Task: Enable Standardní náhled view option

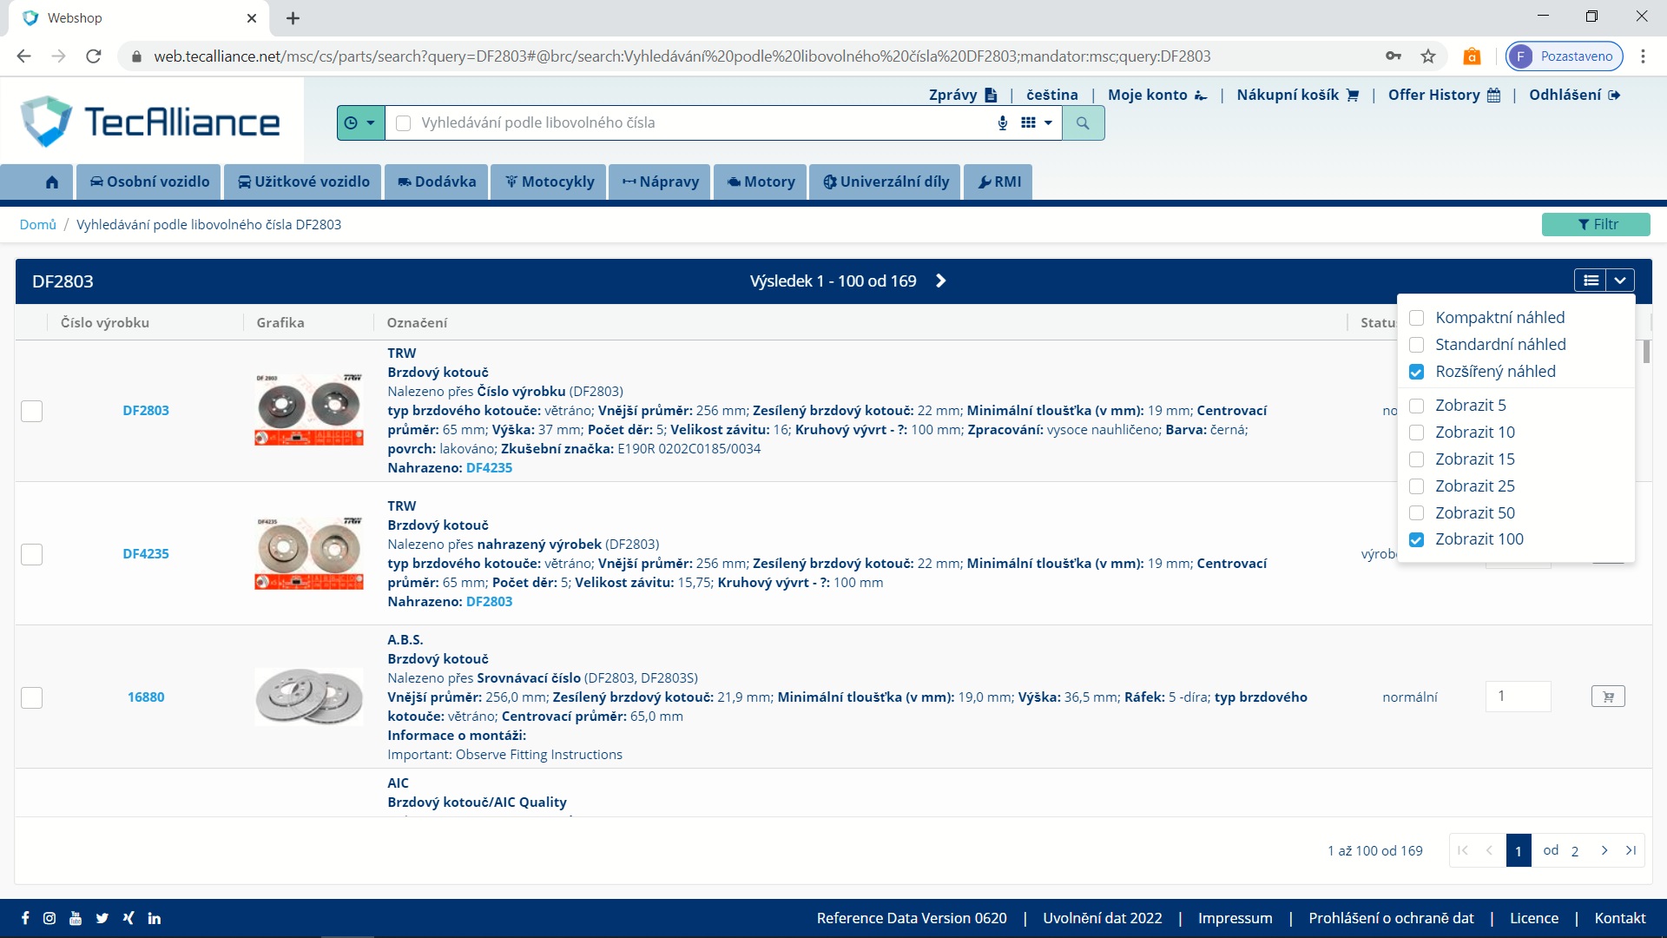Action: coord(1416,345)
